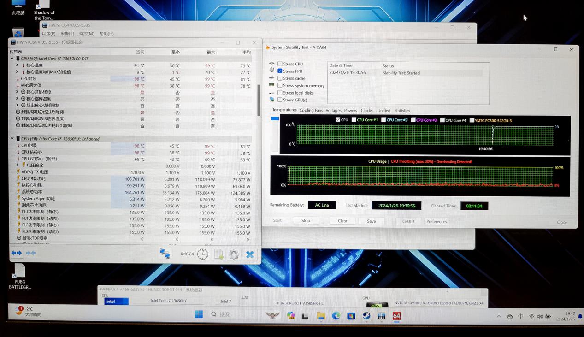584x337 pixels.
Task: Click the Preferences button
Action: (437, 222)
